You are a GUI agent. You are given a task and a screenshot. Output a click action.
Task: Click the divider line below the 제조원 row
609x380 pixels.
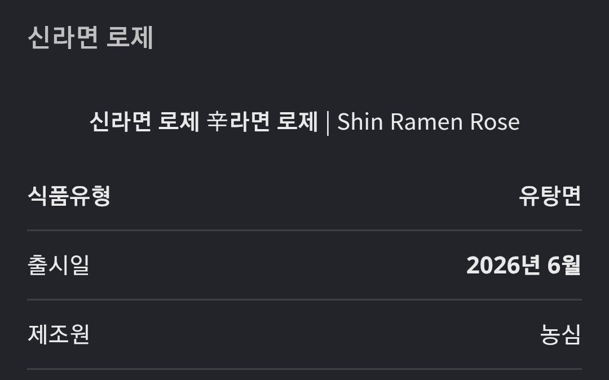(304, 369)
